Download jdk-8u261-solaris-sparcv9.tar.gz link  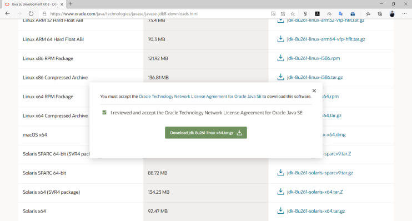point(320,173)
